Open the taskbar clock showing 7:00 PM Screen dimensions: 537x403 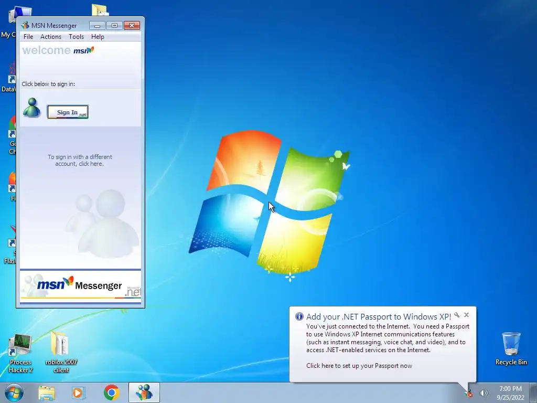click(510, 393)
